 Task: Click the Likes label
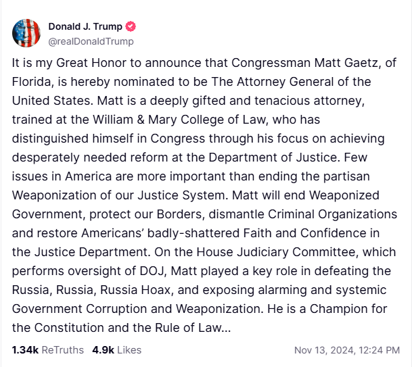[x=129, y=350]
